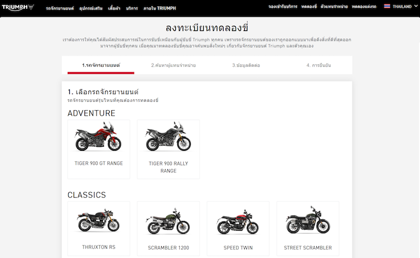This screenshot has width=420, height=258.
Task: Choose the Street Scrambler motorcycle image
Action: pyautogui.click(x=308, y=220)
